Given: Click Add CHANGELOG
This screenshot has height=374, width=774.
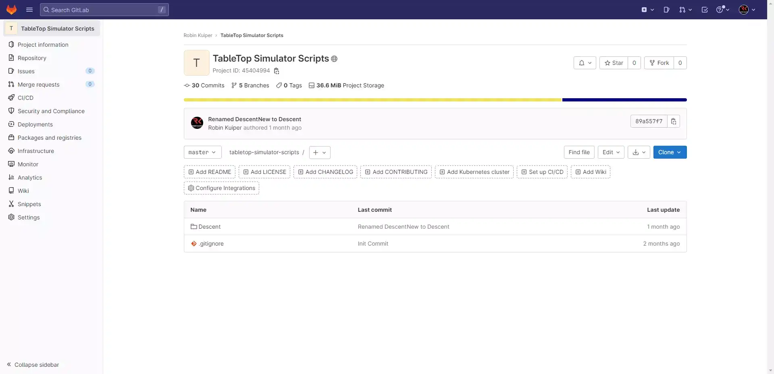Looking at the screenshot, I should (325, 172).
